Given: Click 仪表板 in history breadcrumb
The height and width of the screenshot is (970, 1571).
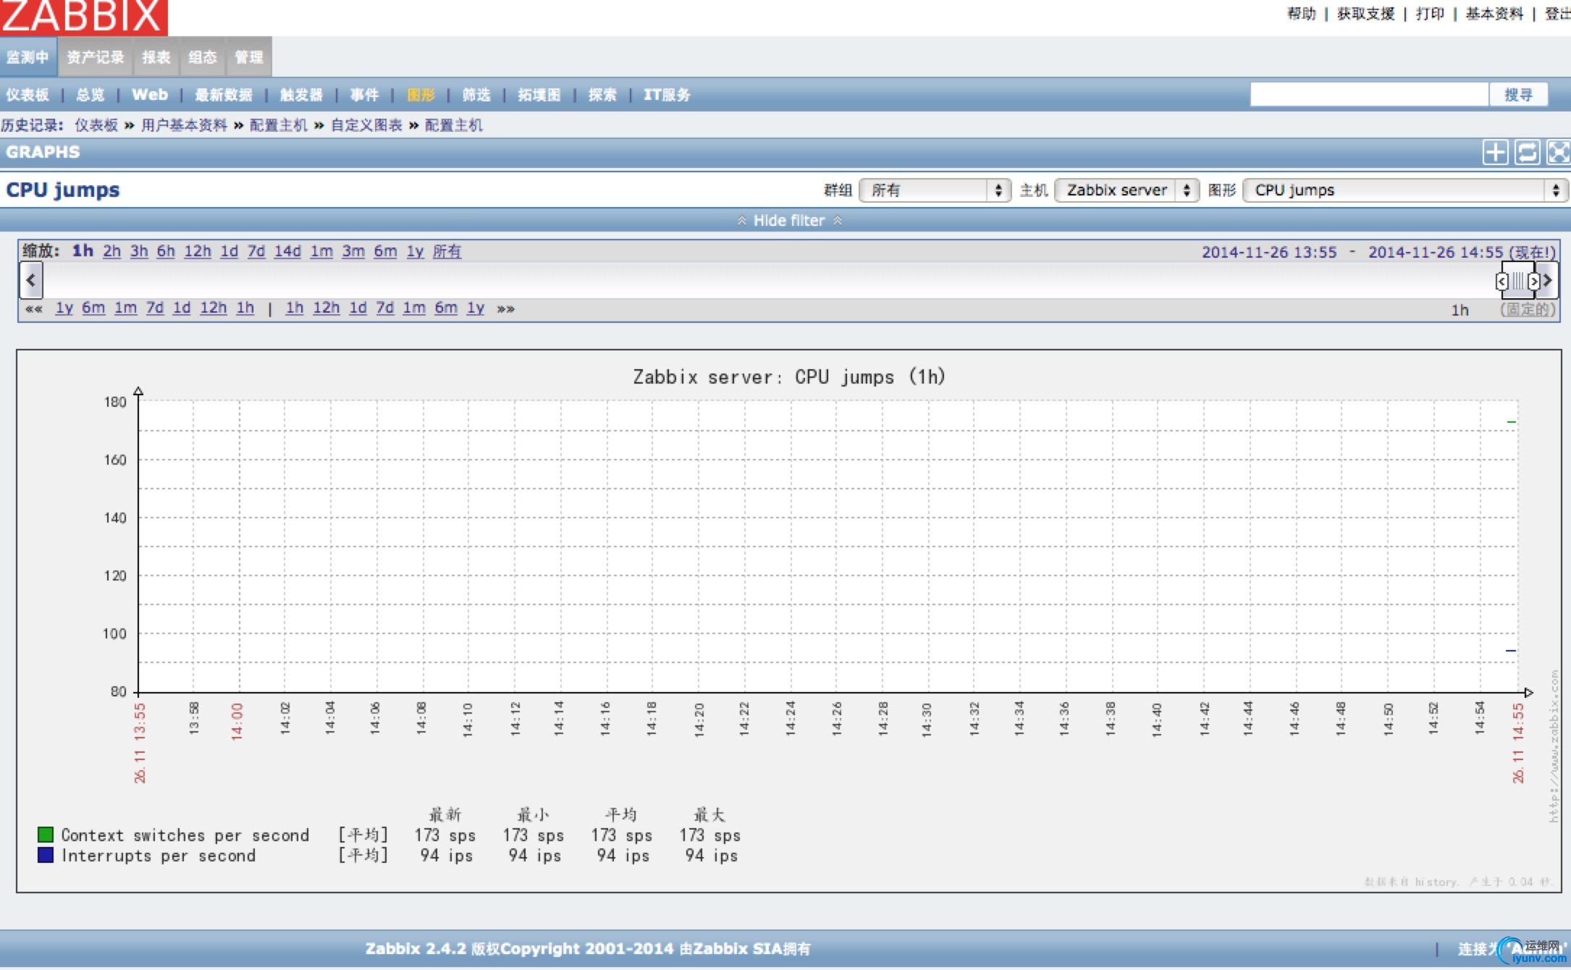Looking at the screenshot, I should 96,125.
